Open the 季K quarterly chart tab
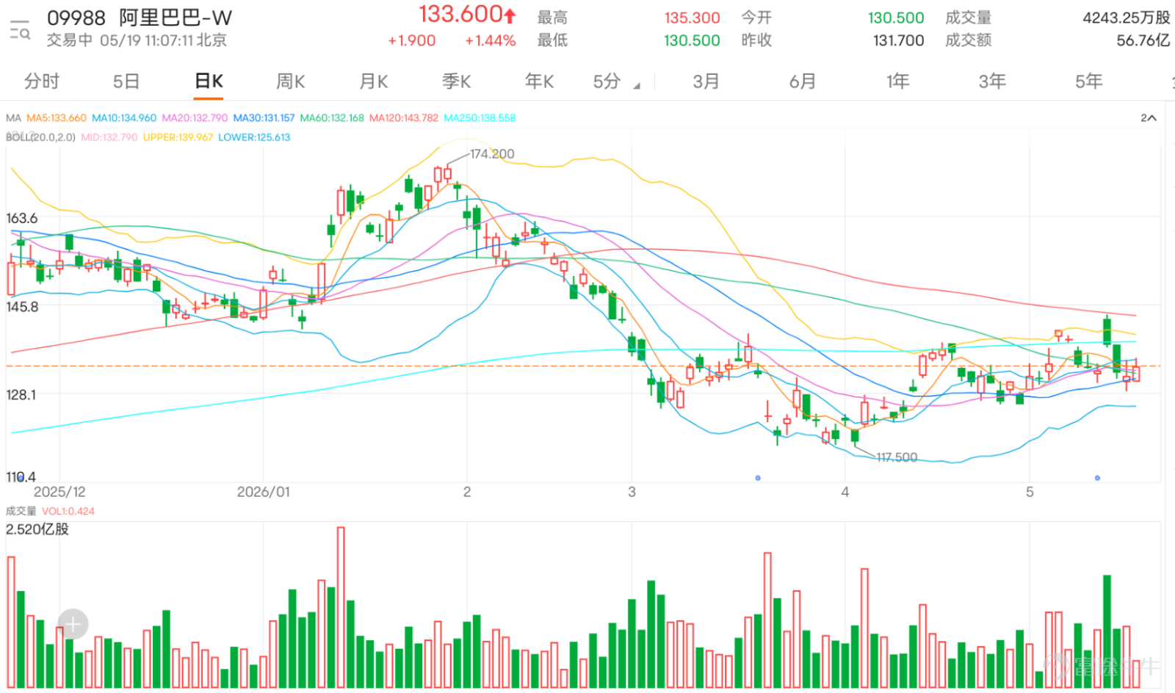This screenshot has height=693, width=1175. [x=456, y=81]
